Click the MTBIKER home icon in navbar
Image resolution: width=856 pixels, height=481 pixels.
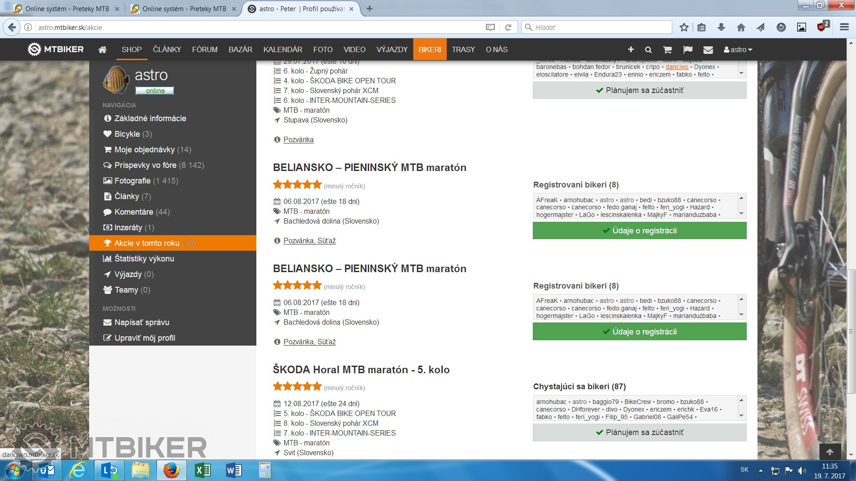click(102, 50)
